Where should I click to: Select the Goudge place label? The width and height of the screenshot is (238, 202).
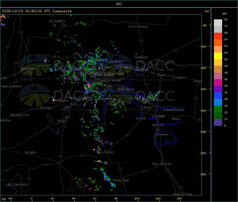pos(116,80)
